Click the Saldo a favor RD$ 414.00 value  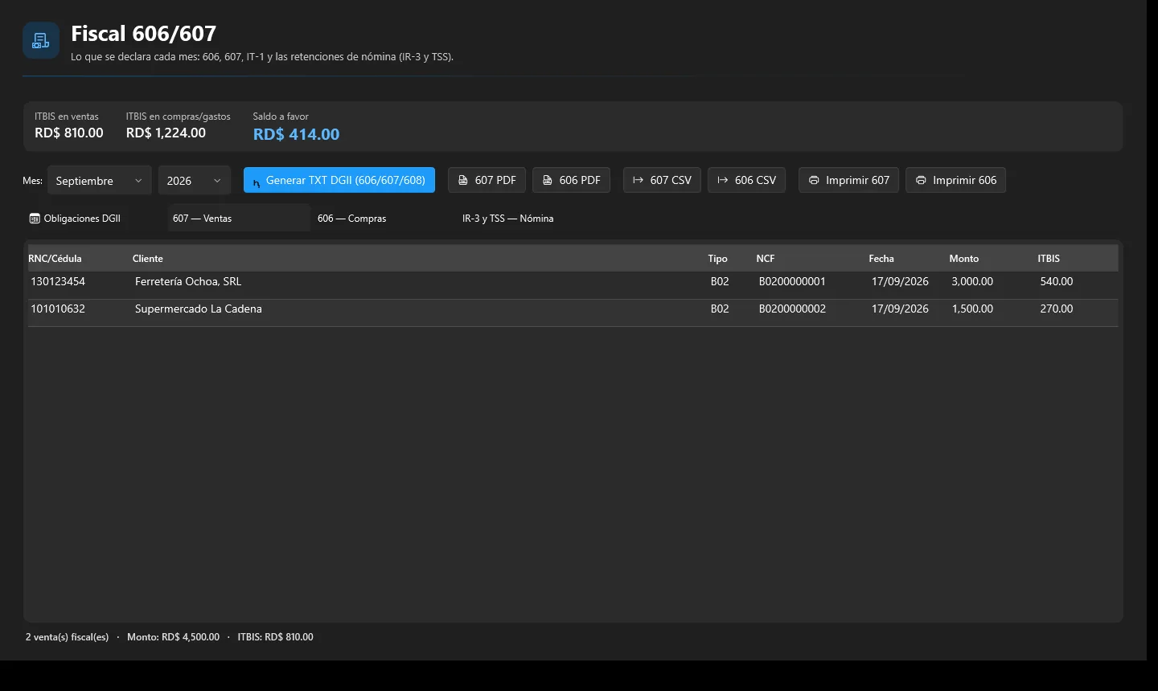[296, 135]
